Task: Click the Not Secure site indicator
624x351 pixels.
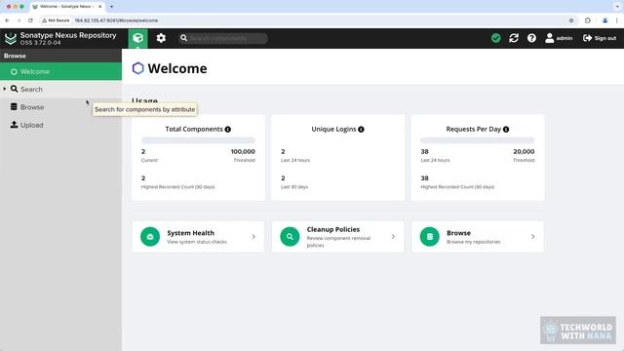Action: (x=56, y=20)
